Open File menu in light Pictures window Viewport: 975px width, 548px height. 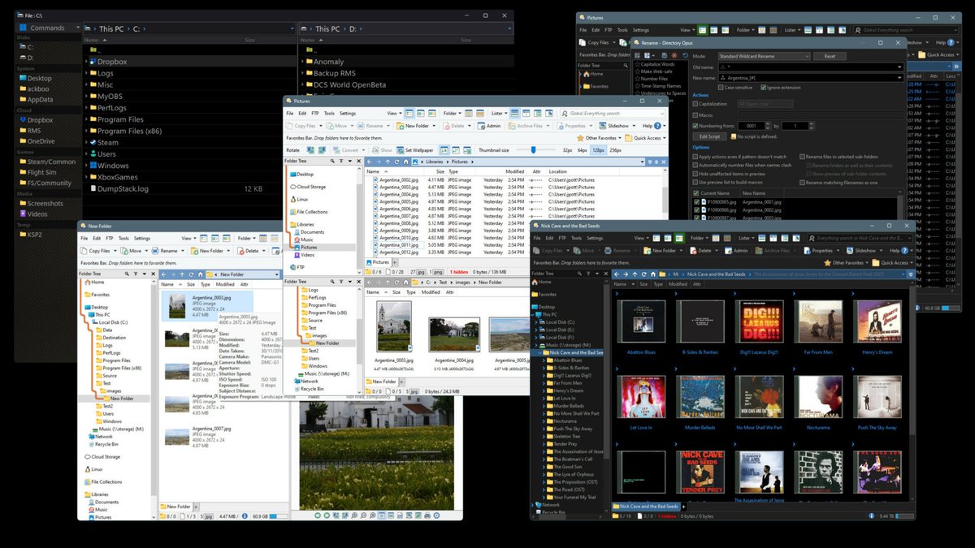pyautogui.click(x=289, y=113)
